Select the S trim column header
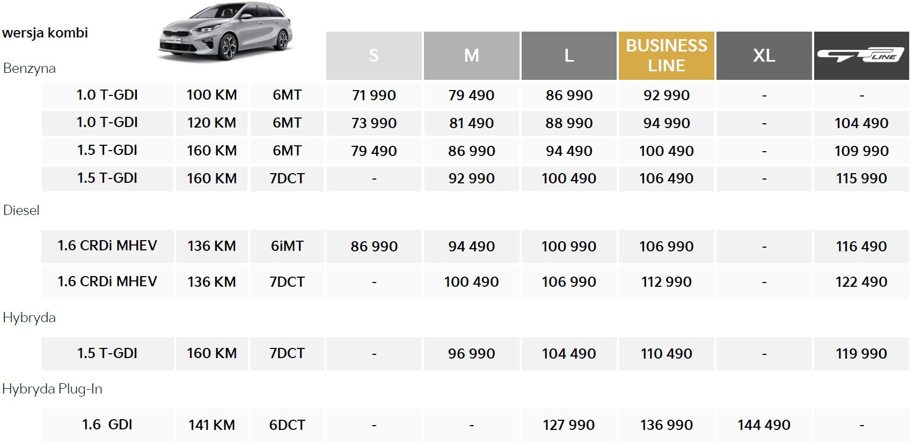 [374, 56]
